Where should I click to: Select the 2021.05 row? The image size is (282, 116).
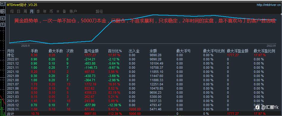[x=141, y=93]
